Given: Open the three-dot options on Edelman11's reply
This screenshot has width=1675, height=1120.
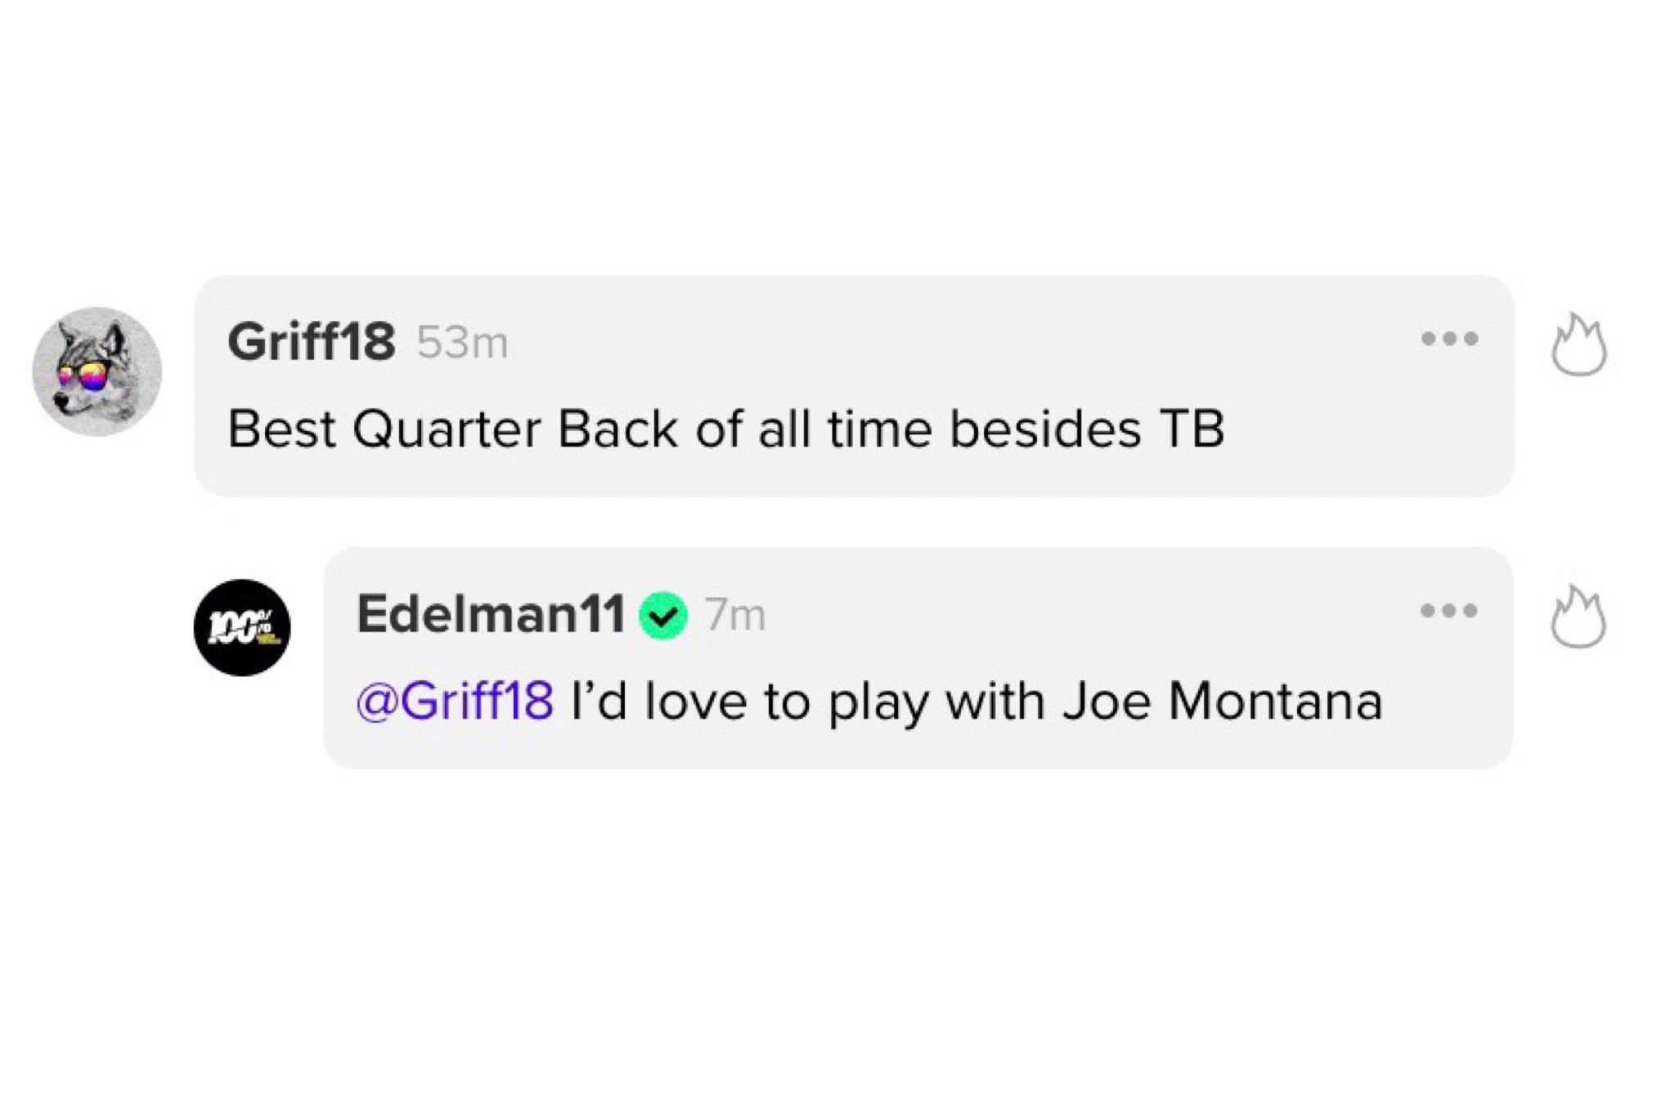Looking at the screenshot, I should (1448, 611).
